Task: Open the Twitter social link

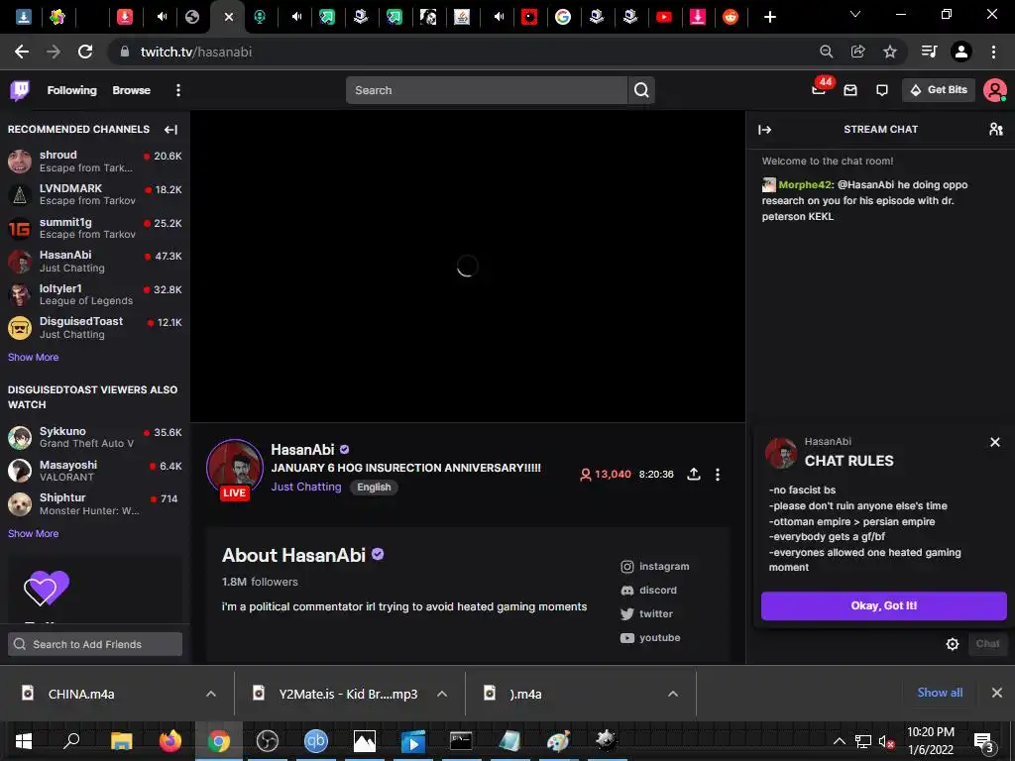Action: pyautogui.click(x=646, y=614)
